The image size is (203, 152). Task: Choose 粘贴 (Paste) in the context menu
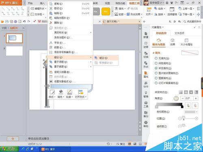coord(70,13)
